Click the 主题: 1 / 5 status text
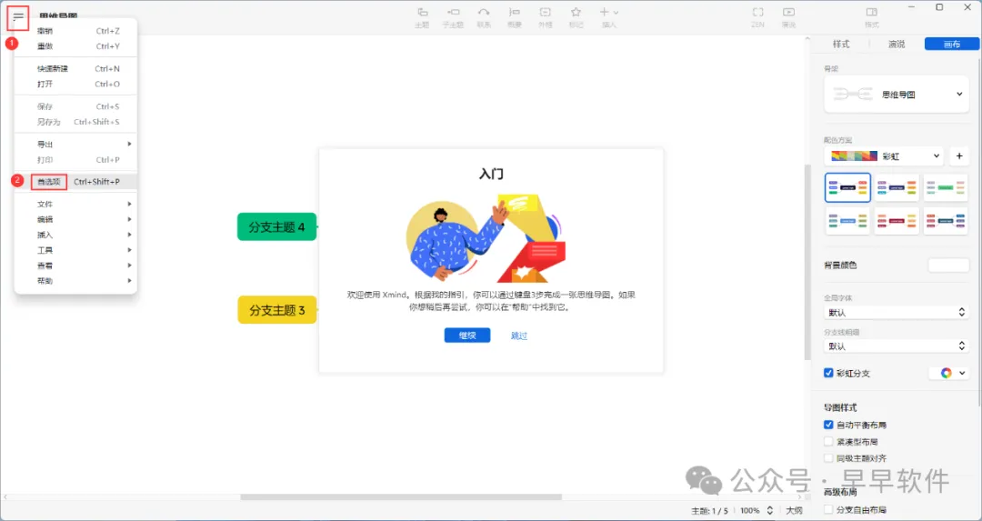The image size is (982, 521). (x=710, y=510)
